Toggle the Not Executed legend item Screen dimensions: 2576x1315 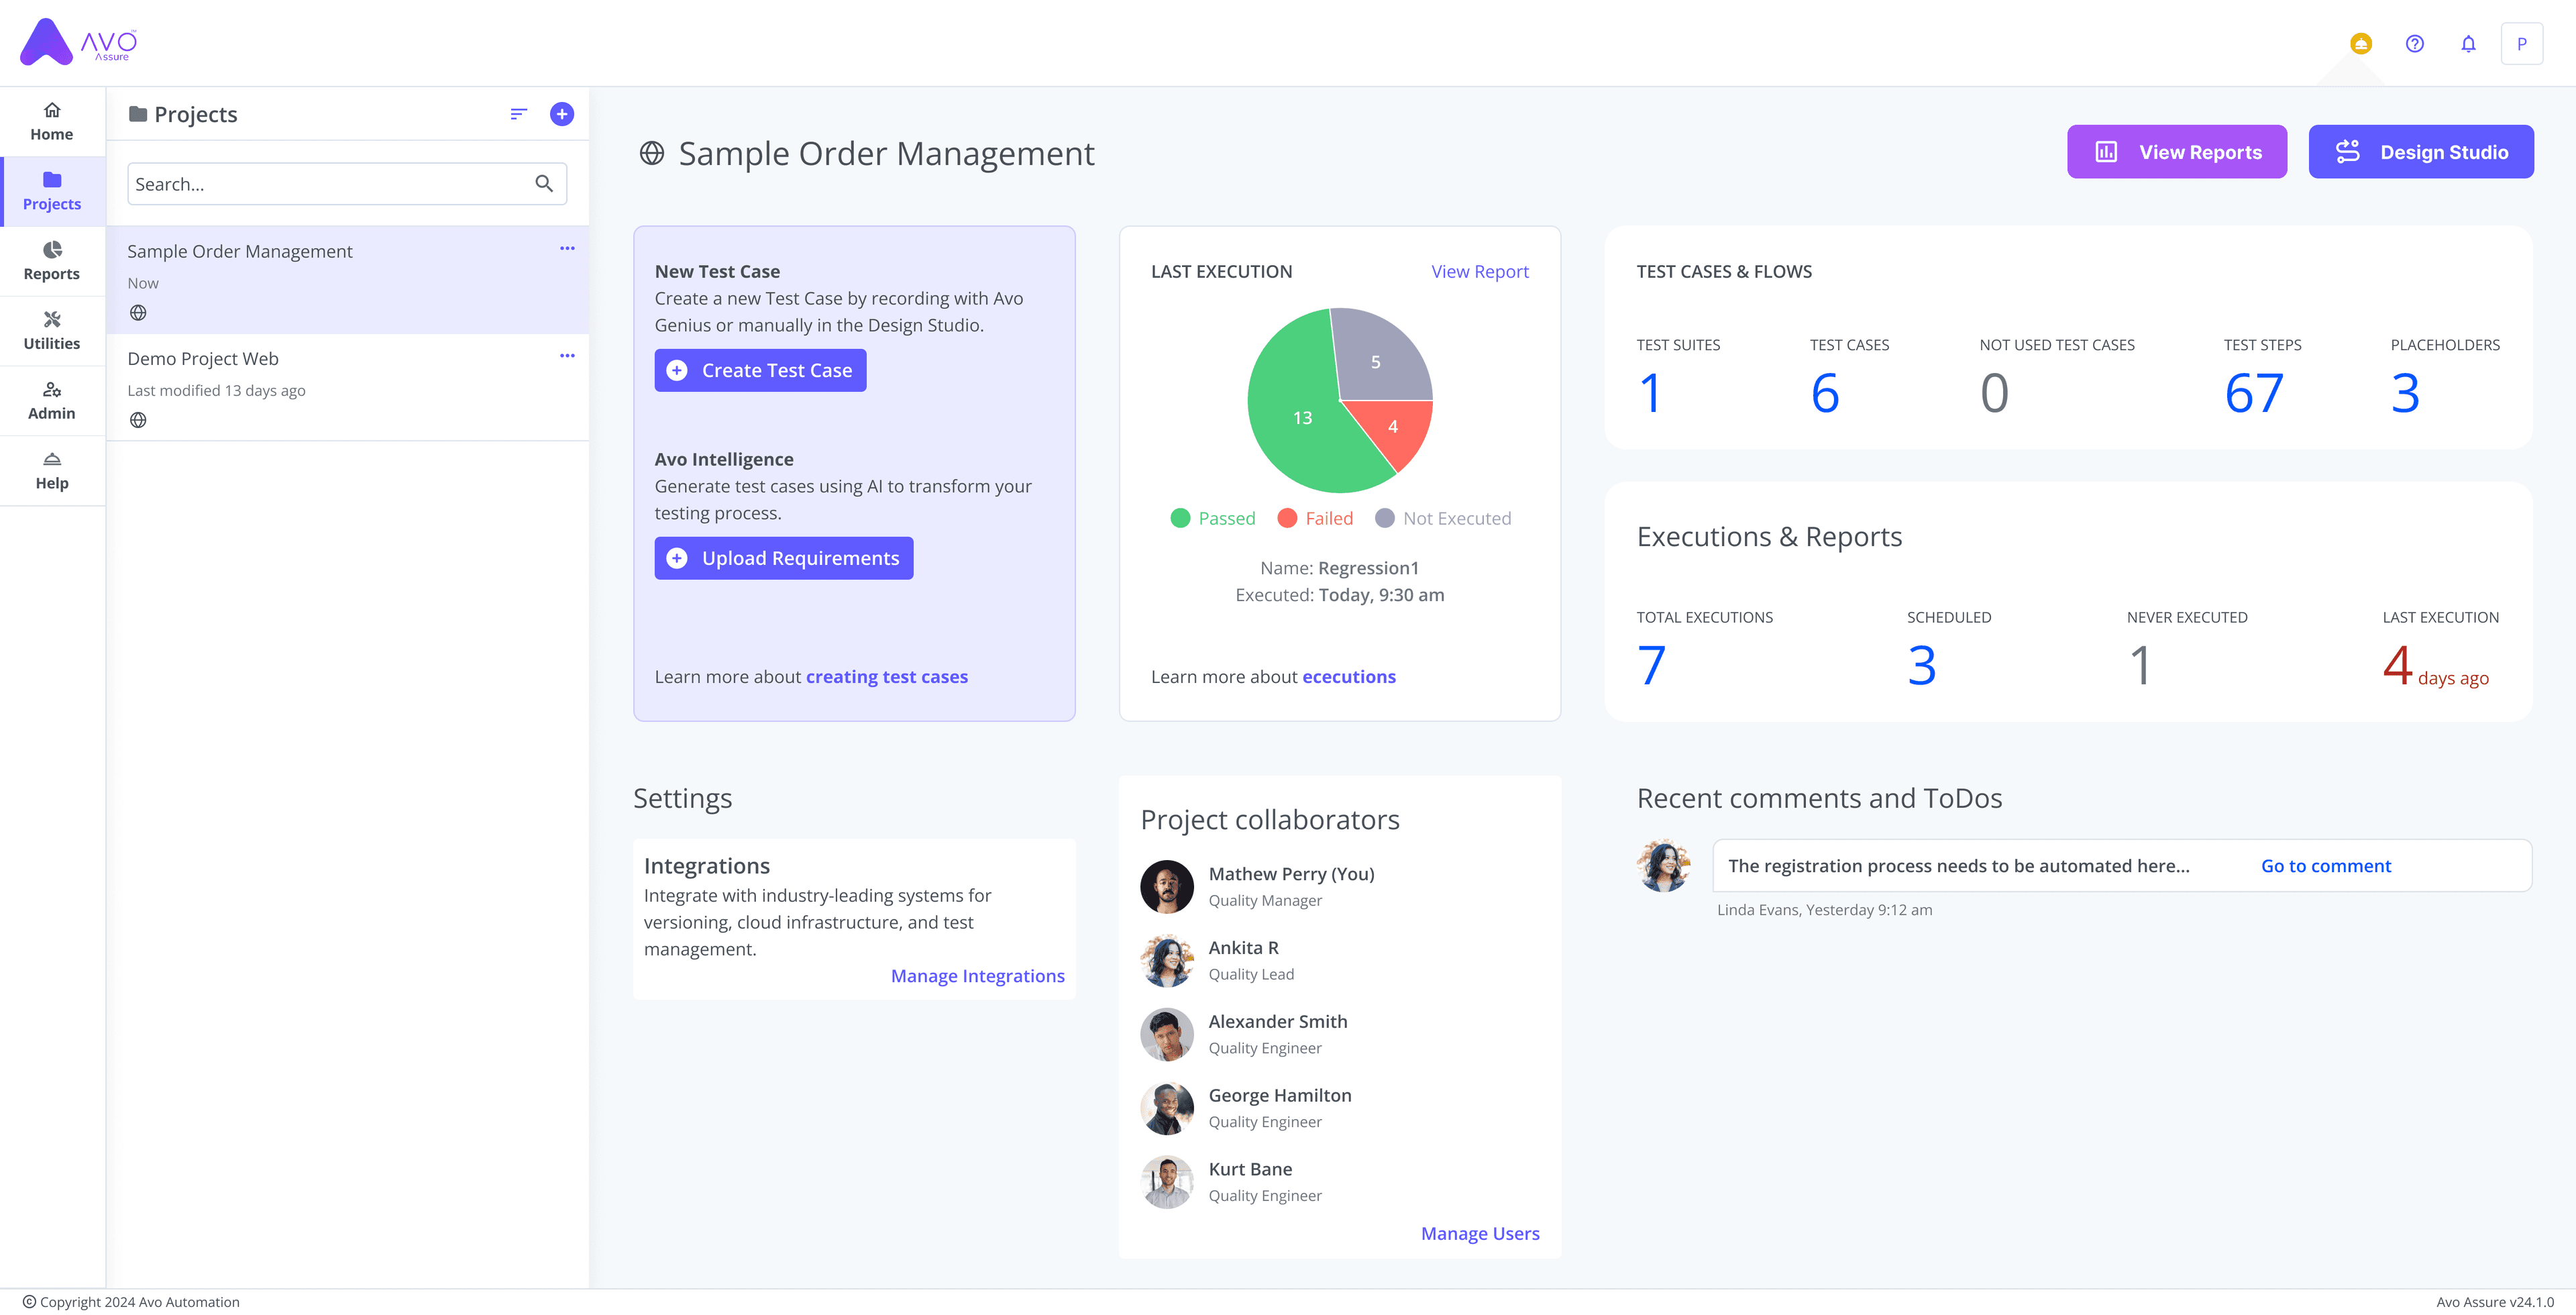point(1443,518)
